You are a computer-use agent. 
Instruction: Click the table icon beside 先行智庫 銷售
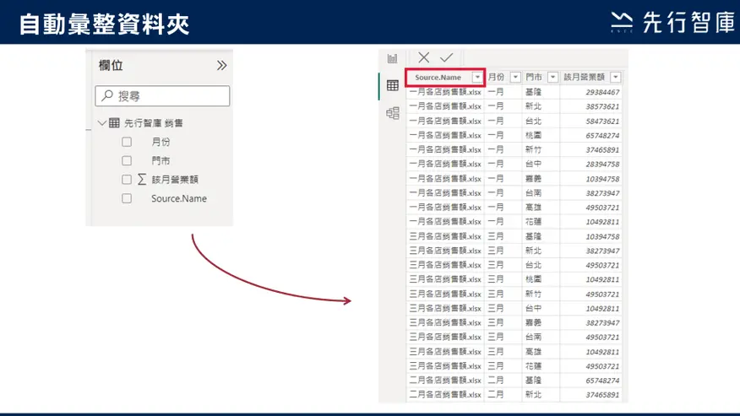[114, 123]
